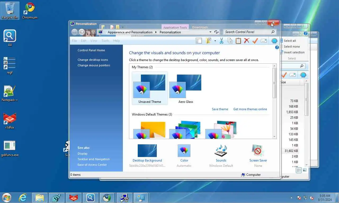Click Change mouse pointers link
This screenshot has width=339, height=203.
pyautogui.click(x=94, y=65)
